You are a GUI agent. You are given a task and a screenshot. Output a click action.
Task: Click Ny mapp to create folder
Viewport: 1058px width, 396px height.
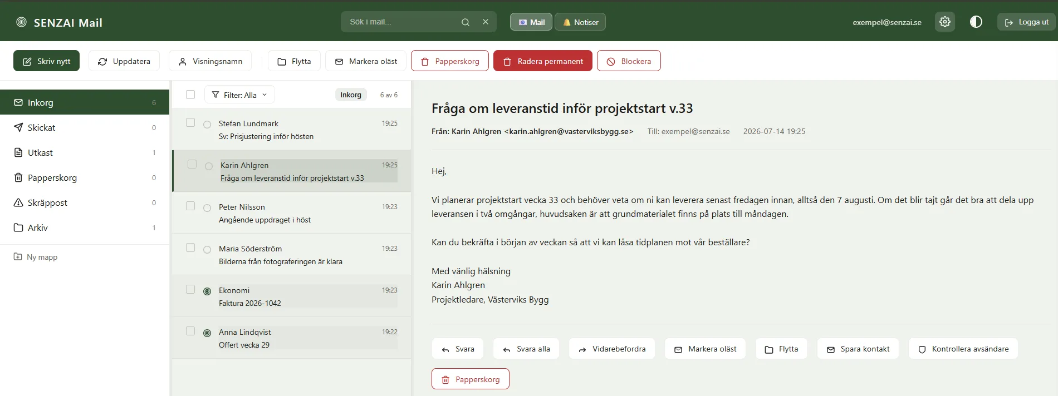[36, 257]
